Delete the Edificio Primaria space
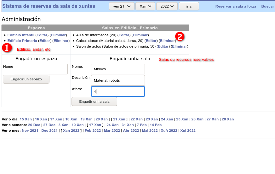The image size is (275, 174). coord(61,41)
